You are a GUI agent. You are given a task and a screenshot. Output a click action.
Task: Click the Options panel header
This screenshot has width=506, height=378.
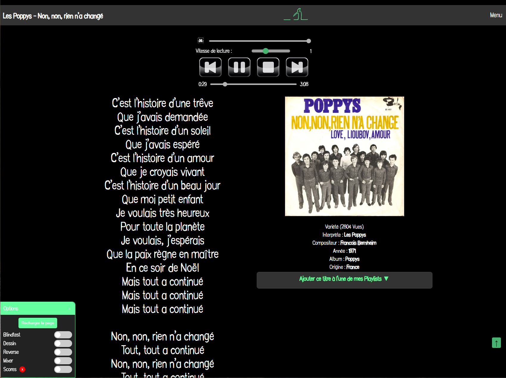38,309
